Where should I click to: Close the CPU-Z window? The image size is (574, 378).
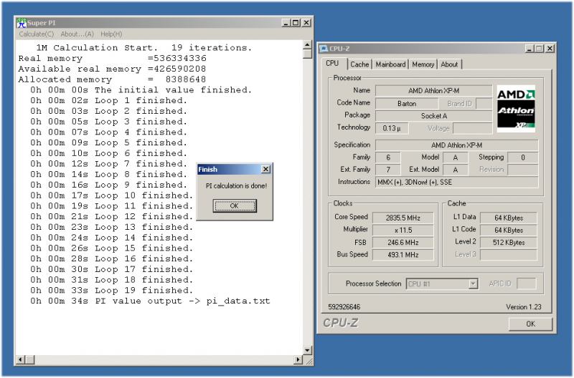tap(550, 49)
